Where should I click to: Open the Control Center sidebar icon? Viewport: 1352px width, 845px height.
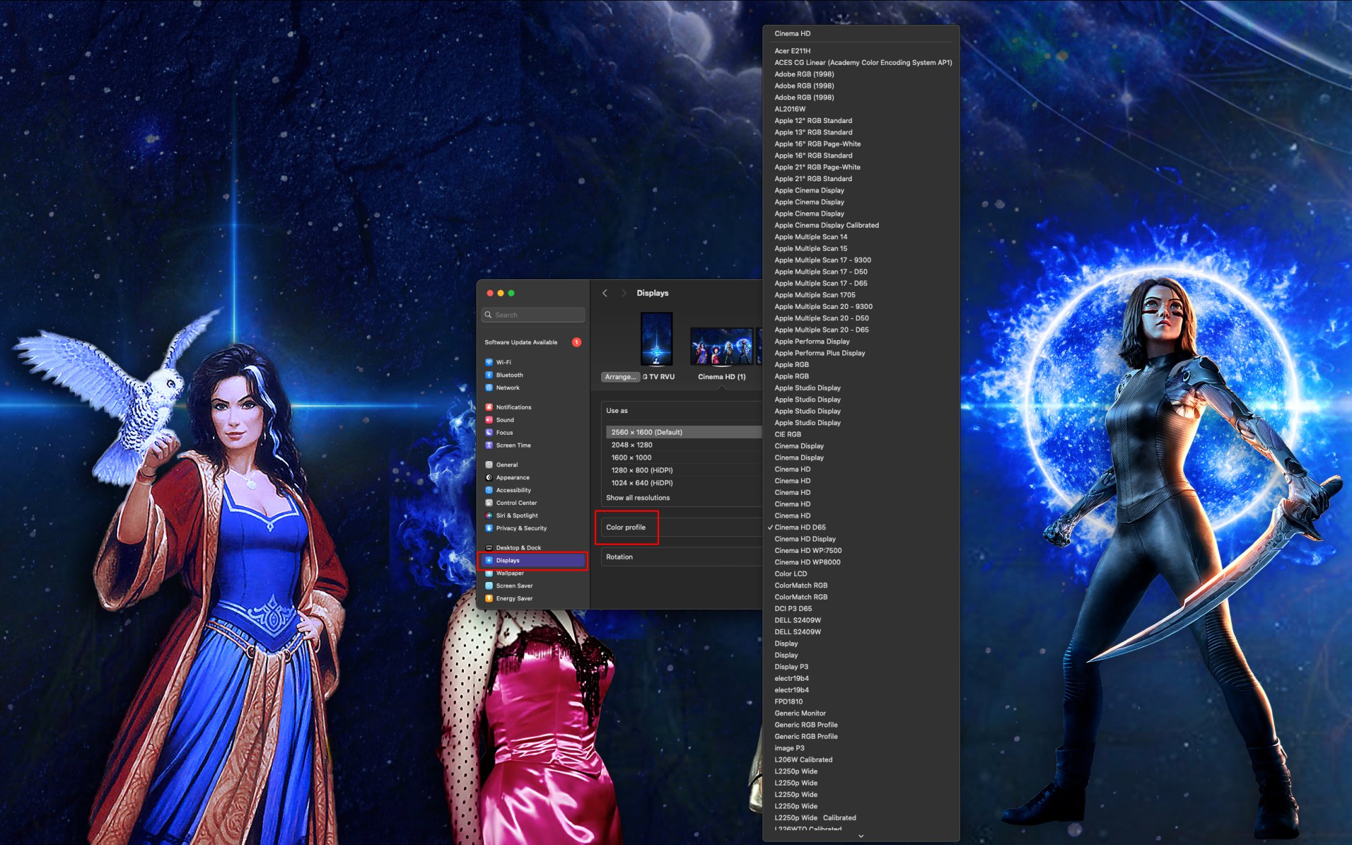click(x=489, y=503)
